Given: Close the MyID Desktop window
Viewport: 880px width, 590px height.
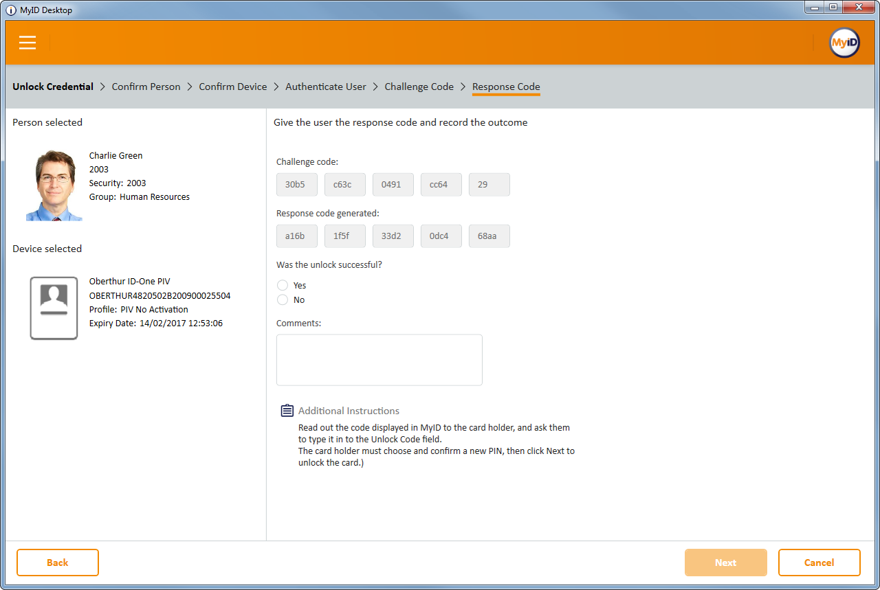Looking at the screenshot, I should [x=859, y=8].
